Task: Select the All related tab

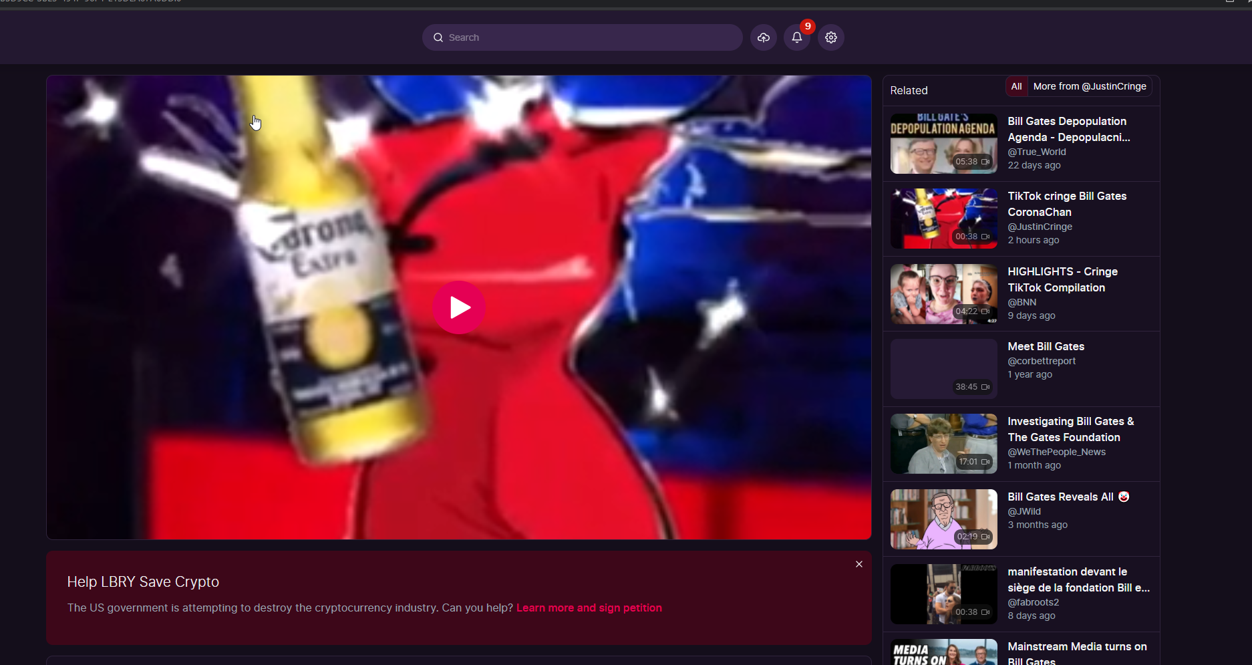Action: coord(1016,86)
